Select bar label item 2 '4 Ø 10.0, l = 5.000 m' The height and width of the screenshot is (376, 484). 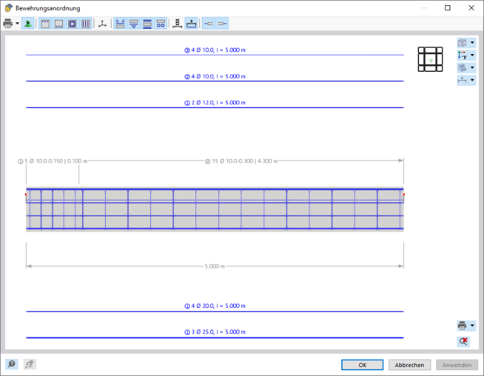(215, 76)
